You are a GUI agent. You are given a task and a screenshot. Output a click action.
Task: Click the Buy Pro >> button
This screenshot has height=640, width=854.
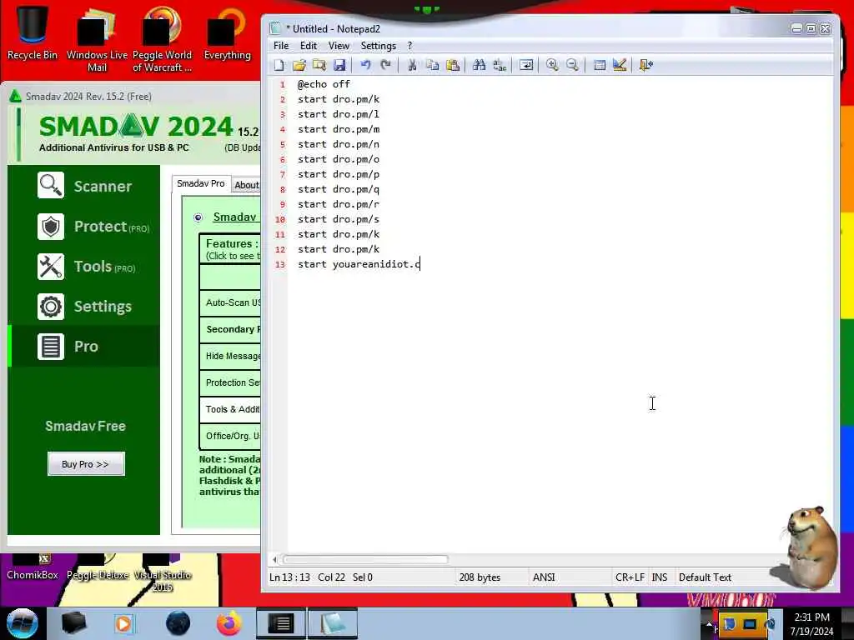pos(86,464)
